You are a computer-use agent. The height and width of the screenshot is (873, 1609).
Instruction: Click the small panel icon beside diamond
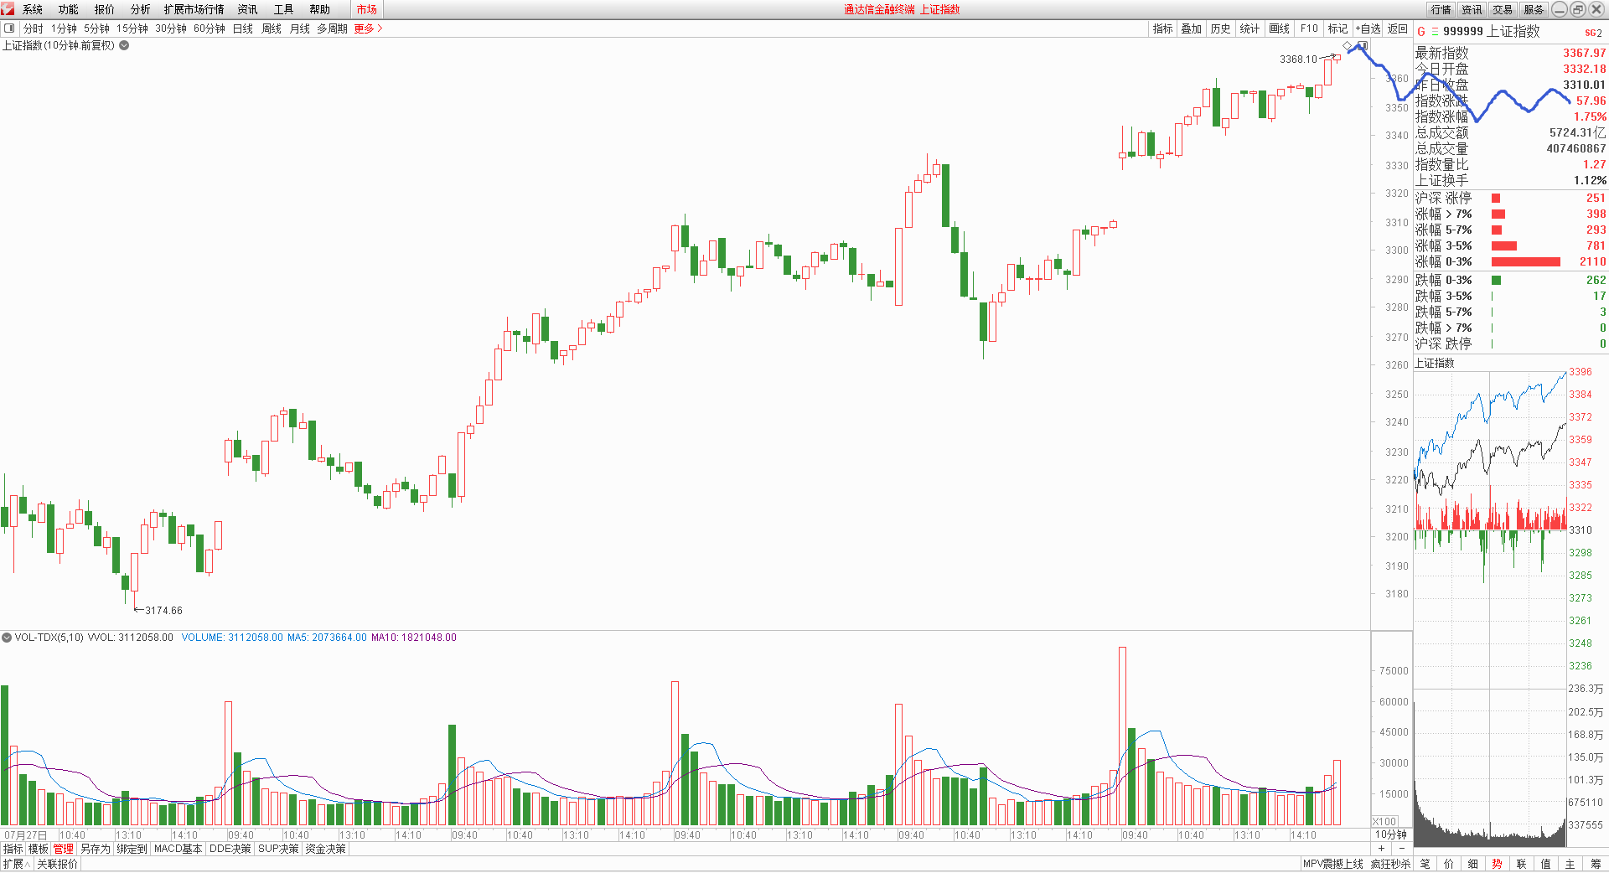[x=1362, y=46]
